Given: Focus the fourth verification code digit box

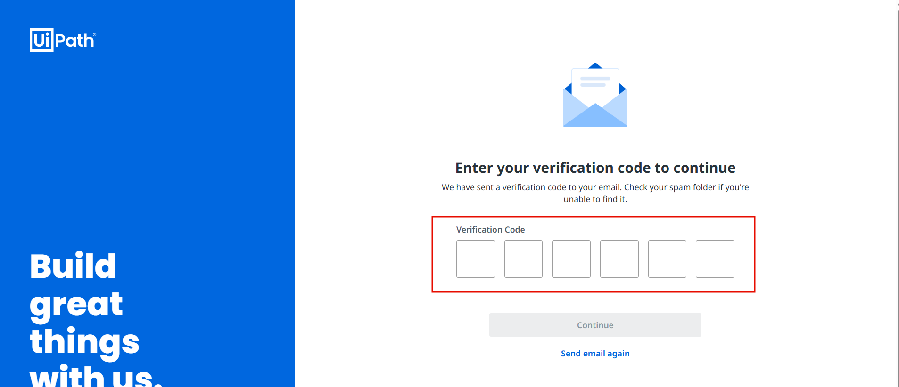Looking at the screenshot, I should pyautogui.click(x=619, y=259).
